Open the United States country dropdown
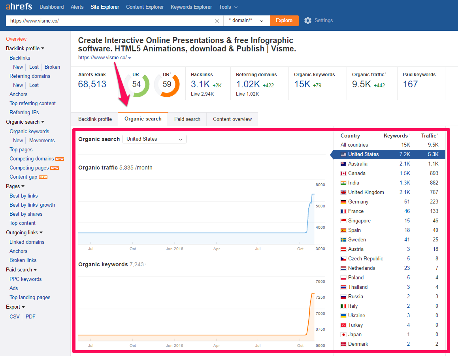Image resolution: width=458 pixels, height=356 pixels. 155,139
